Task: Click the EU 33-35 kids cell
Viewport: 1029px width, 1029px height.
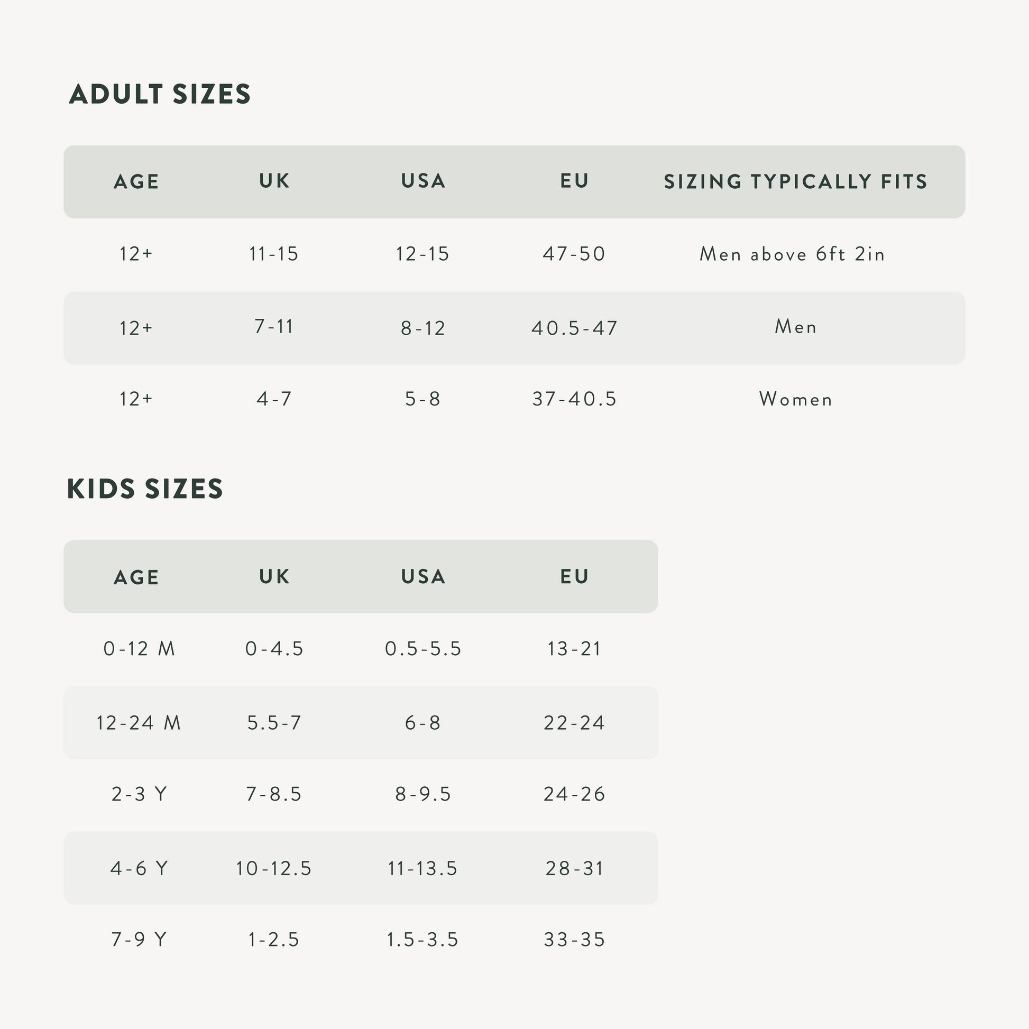Action: click(574, 940)
